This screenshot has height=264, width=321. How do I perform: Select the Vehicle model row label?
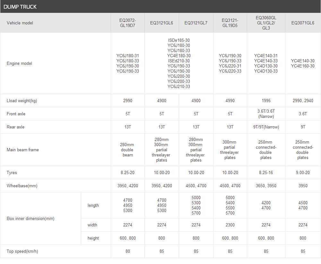pos(20,23)
